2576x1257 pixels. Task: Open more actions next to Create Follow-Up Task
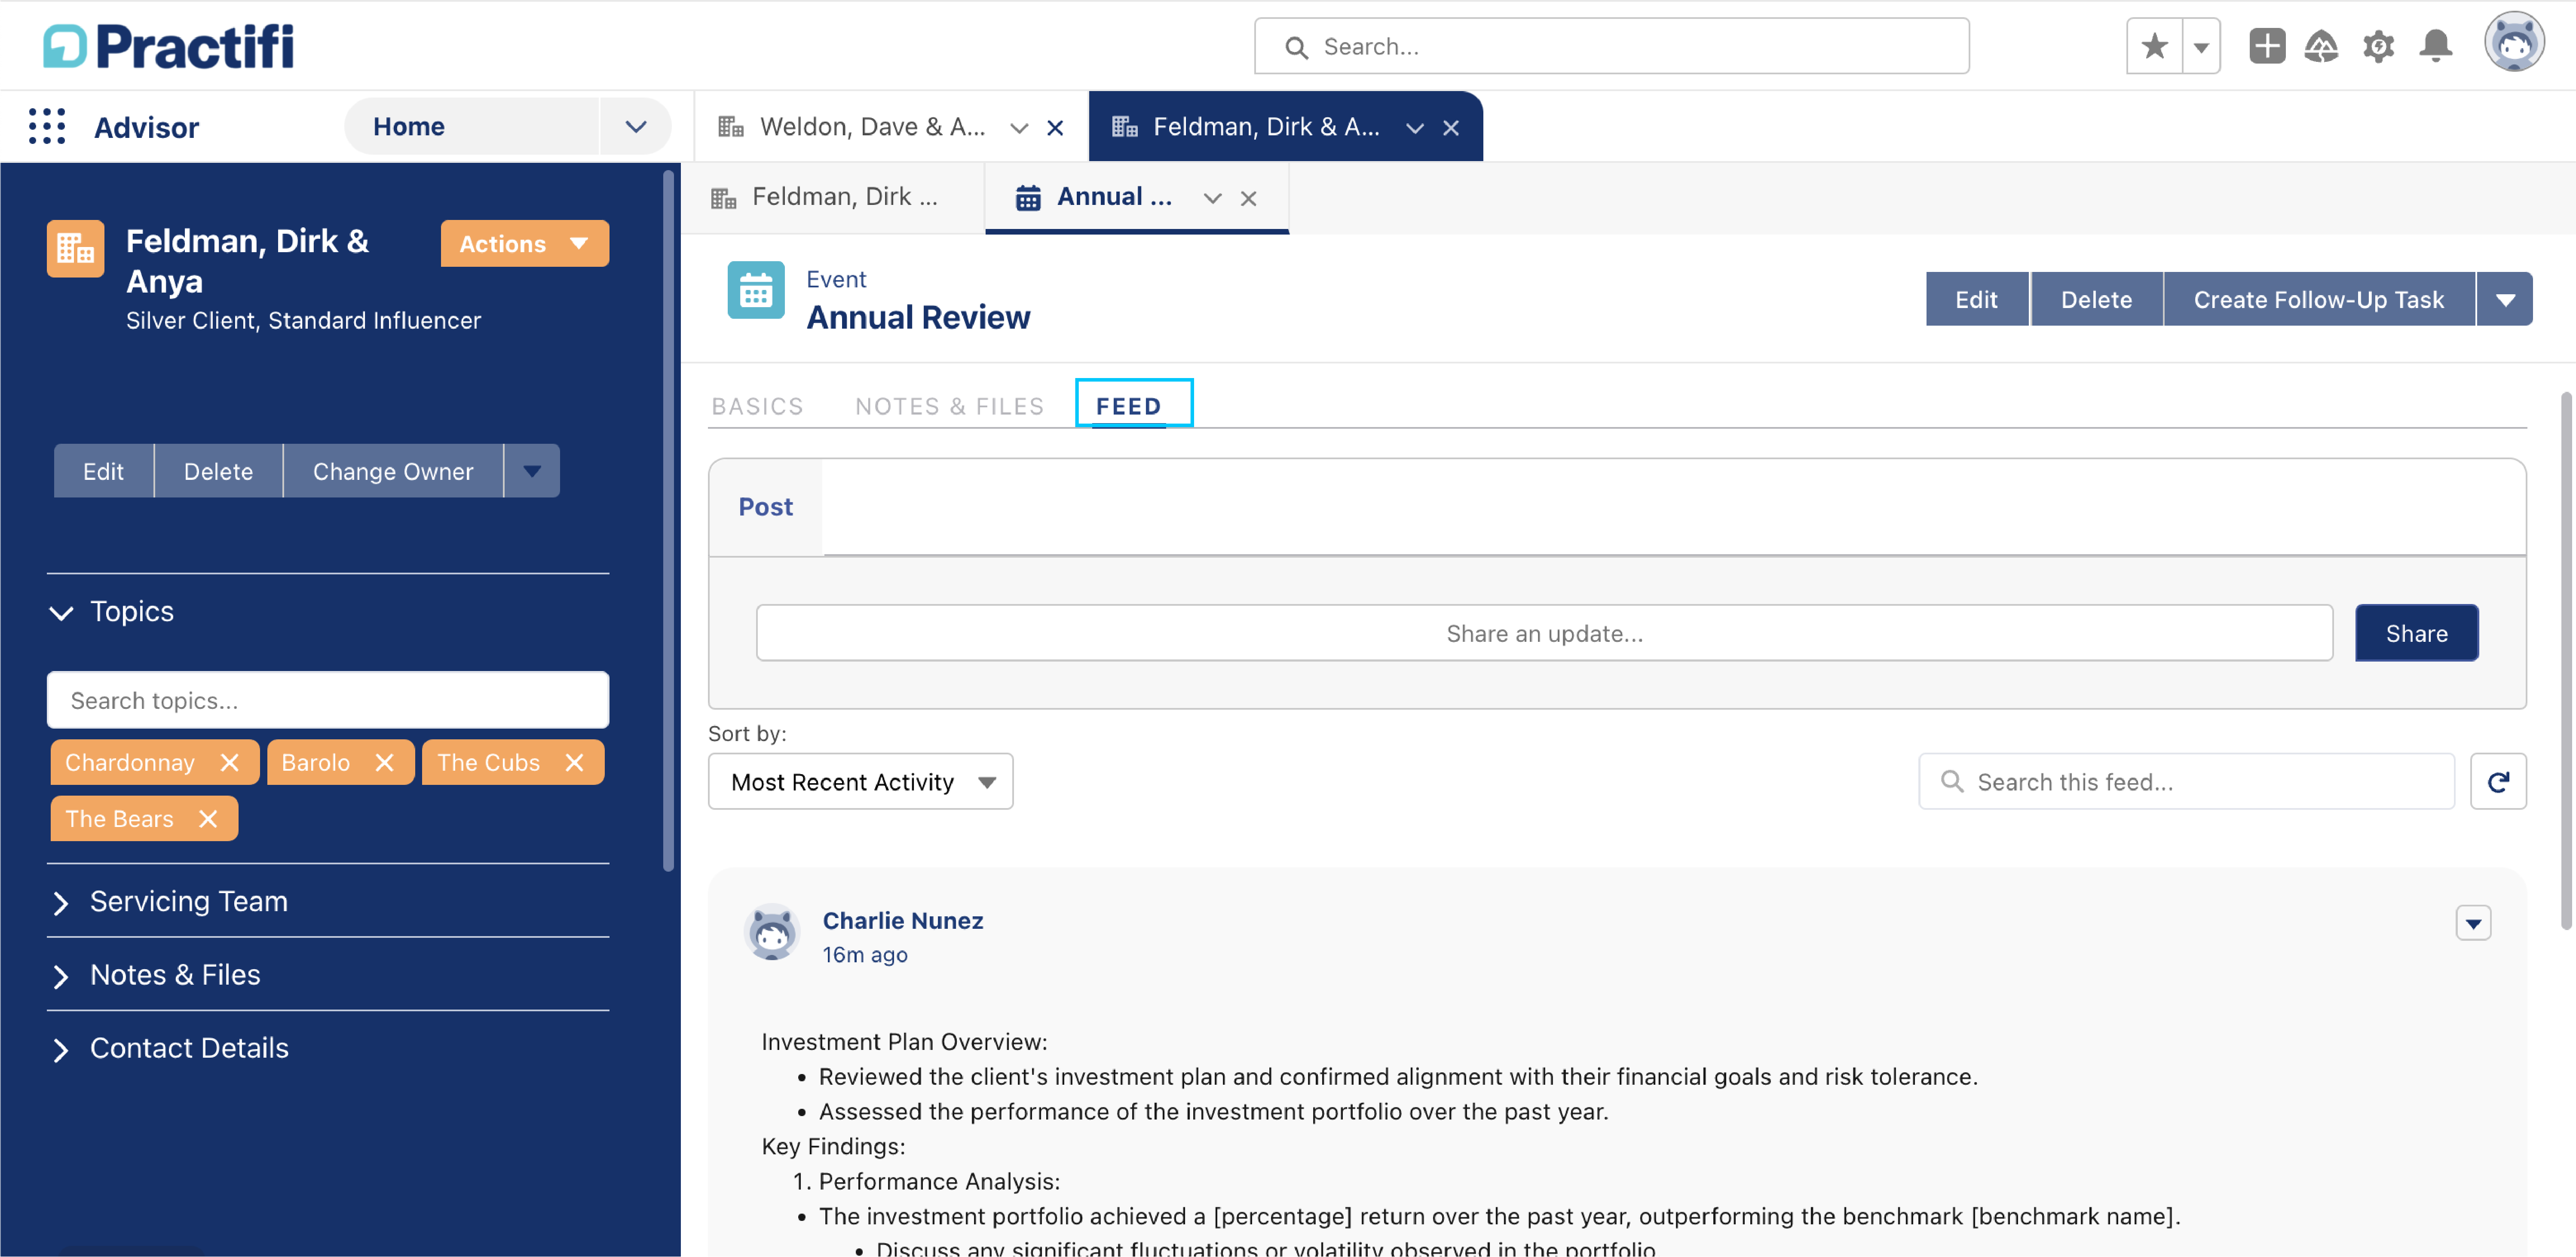coord(2505,299)
